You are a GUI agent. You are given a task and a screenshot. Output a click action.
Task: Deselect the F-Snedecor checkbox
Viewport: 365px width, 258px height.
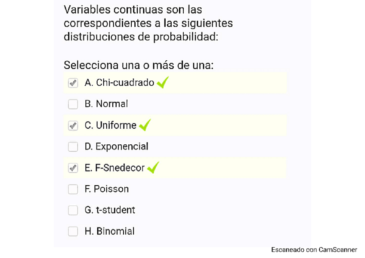click(73, 168)
